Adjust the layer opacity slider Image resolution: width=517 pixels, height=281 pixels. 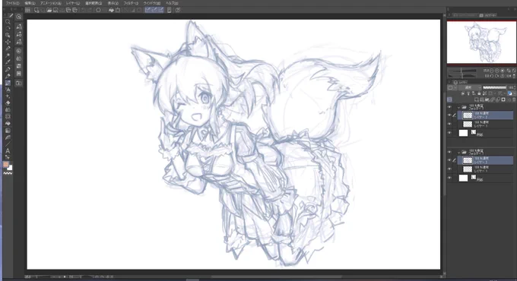494,87
